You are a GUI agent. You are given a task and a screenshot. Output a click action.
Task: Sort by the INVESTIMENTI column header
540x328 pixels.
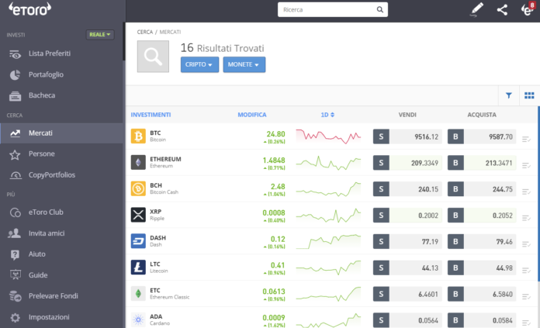(151, 115)
